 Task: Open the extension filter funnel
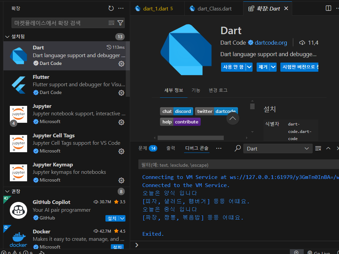[120, 23]
